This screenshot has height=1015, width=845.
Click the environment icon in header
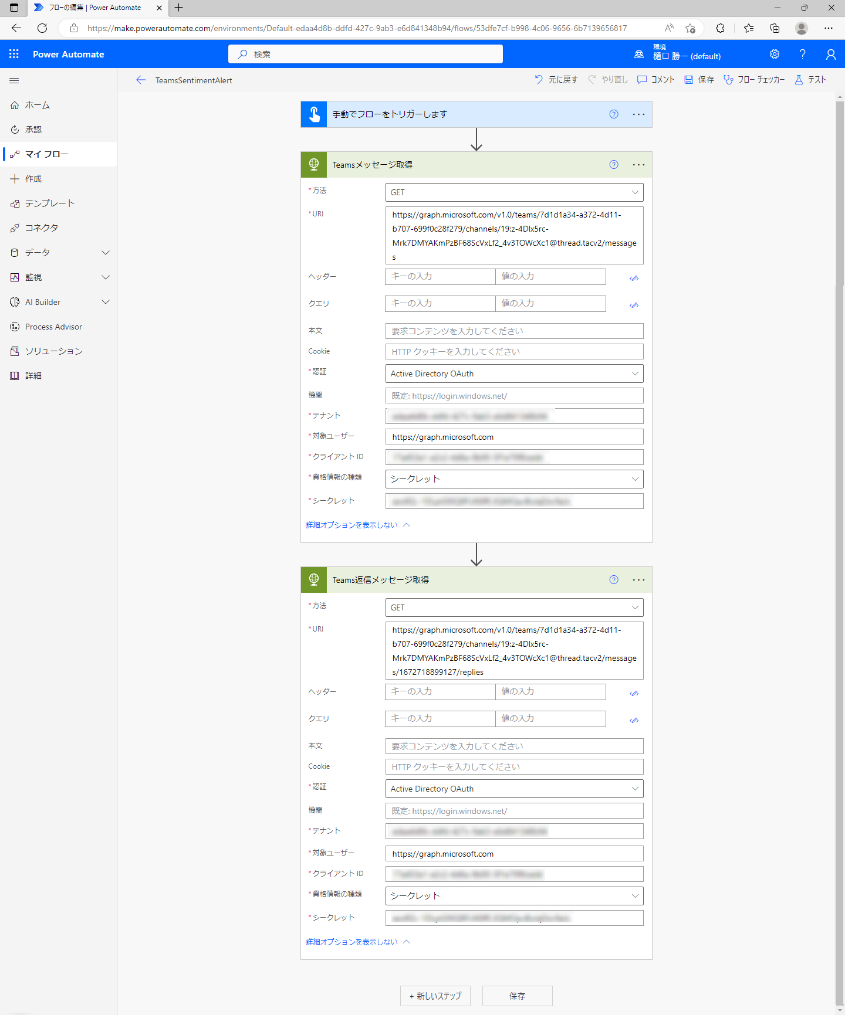(639, 54)
